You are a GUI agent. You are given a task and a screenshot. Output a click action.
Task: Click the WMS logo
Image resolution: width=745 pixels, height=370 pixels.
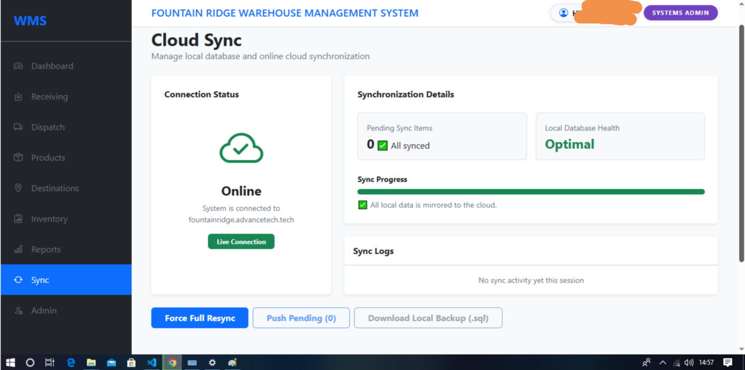(30, 21)
